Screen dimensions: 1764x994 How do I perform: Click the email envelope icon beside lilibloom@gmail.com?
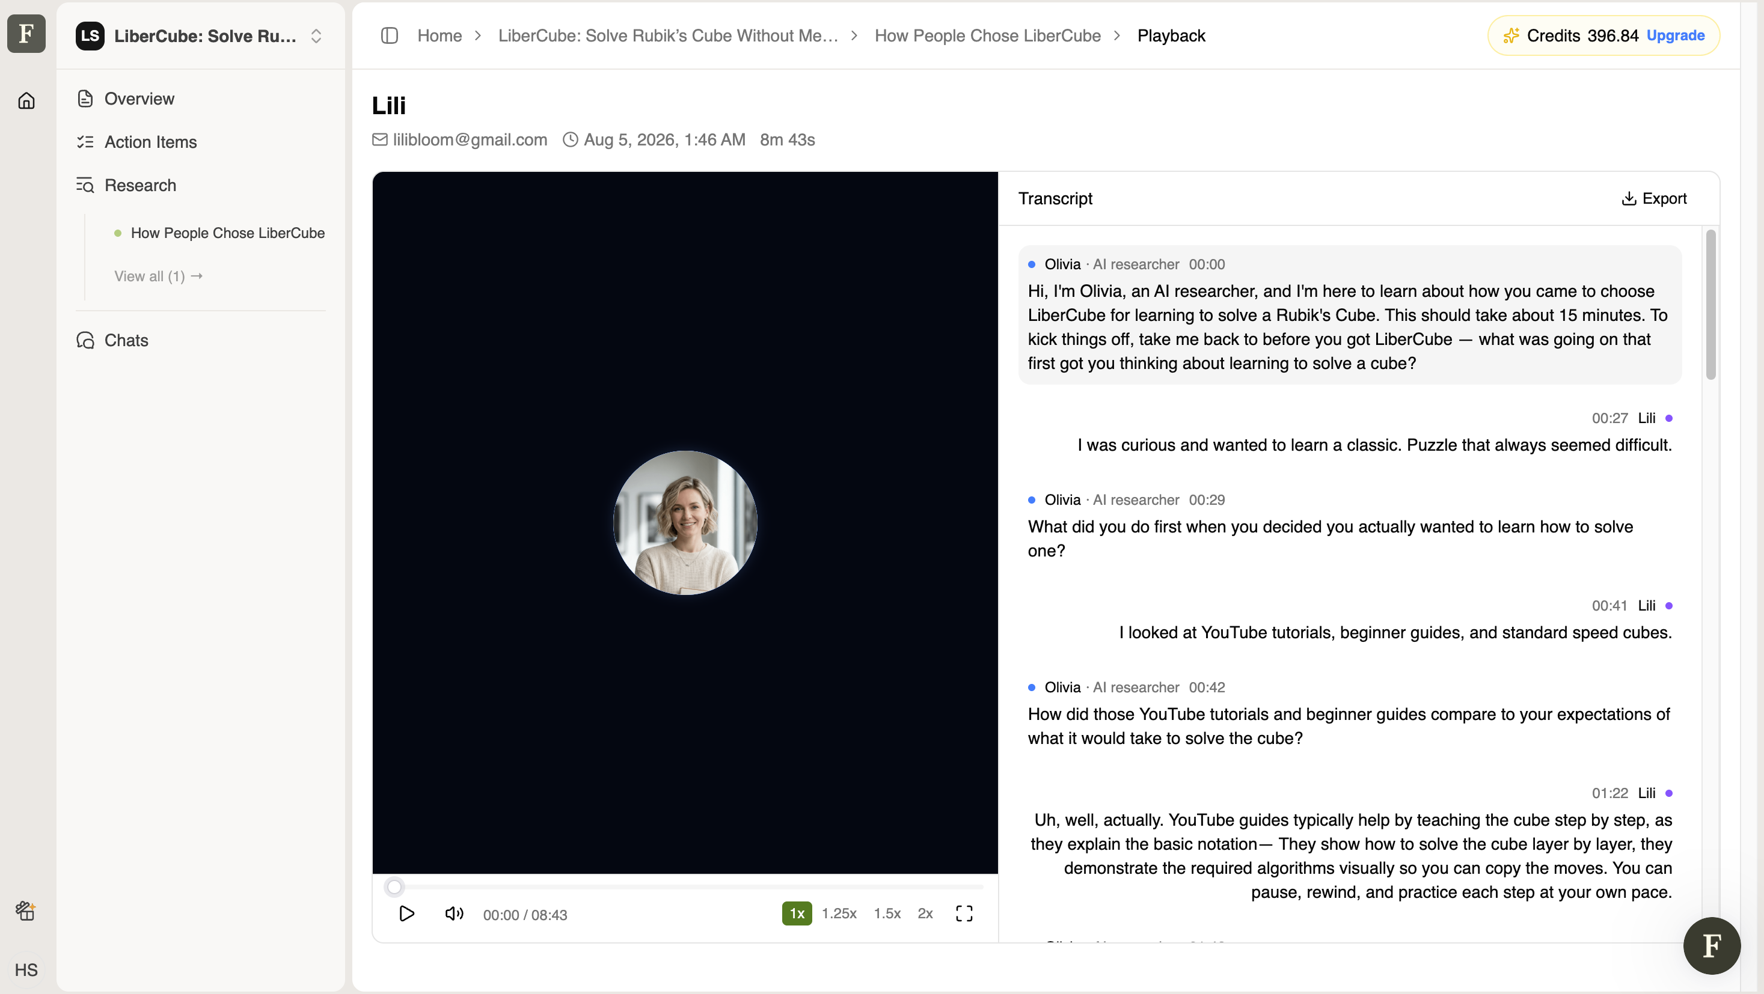(x=379, y=139)
